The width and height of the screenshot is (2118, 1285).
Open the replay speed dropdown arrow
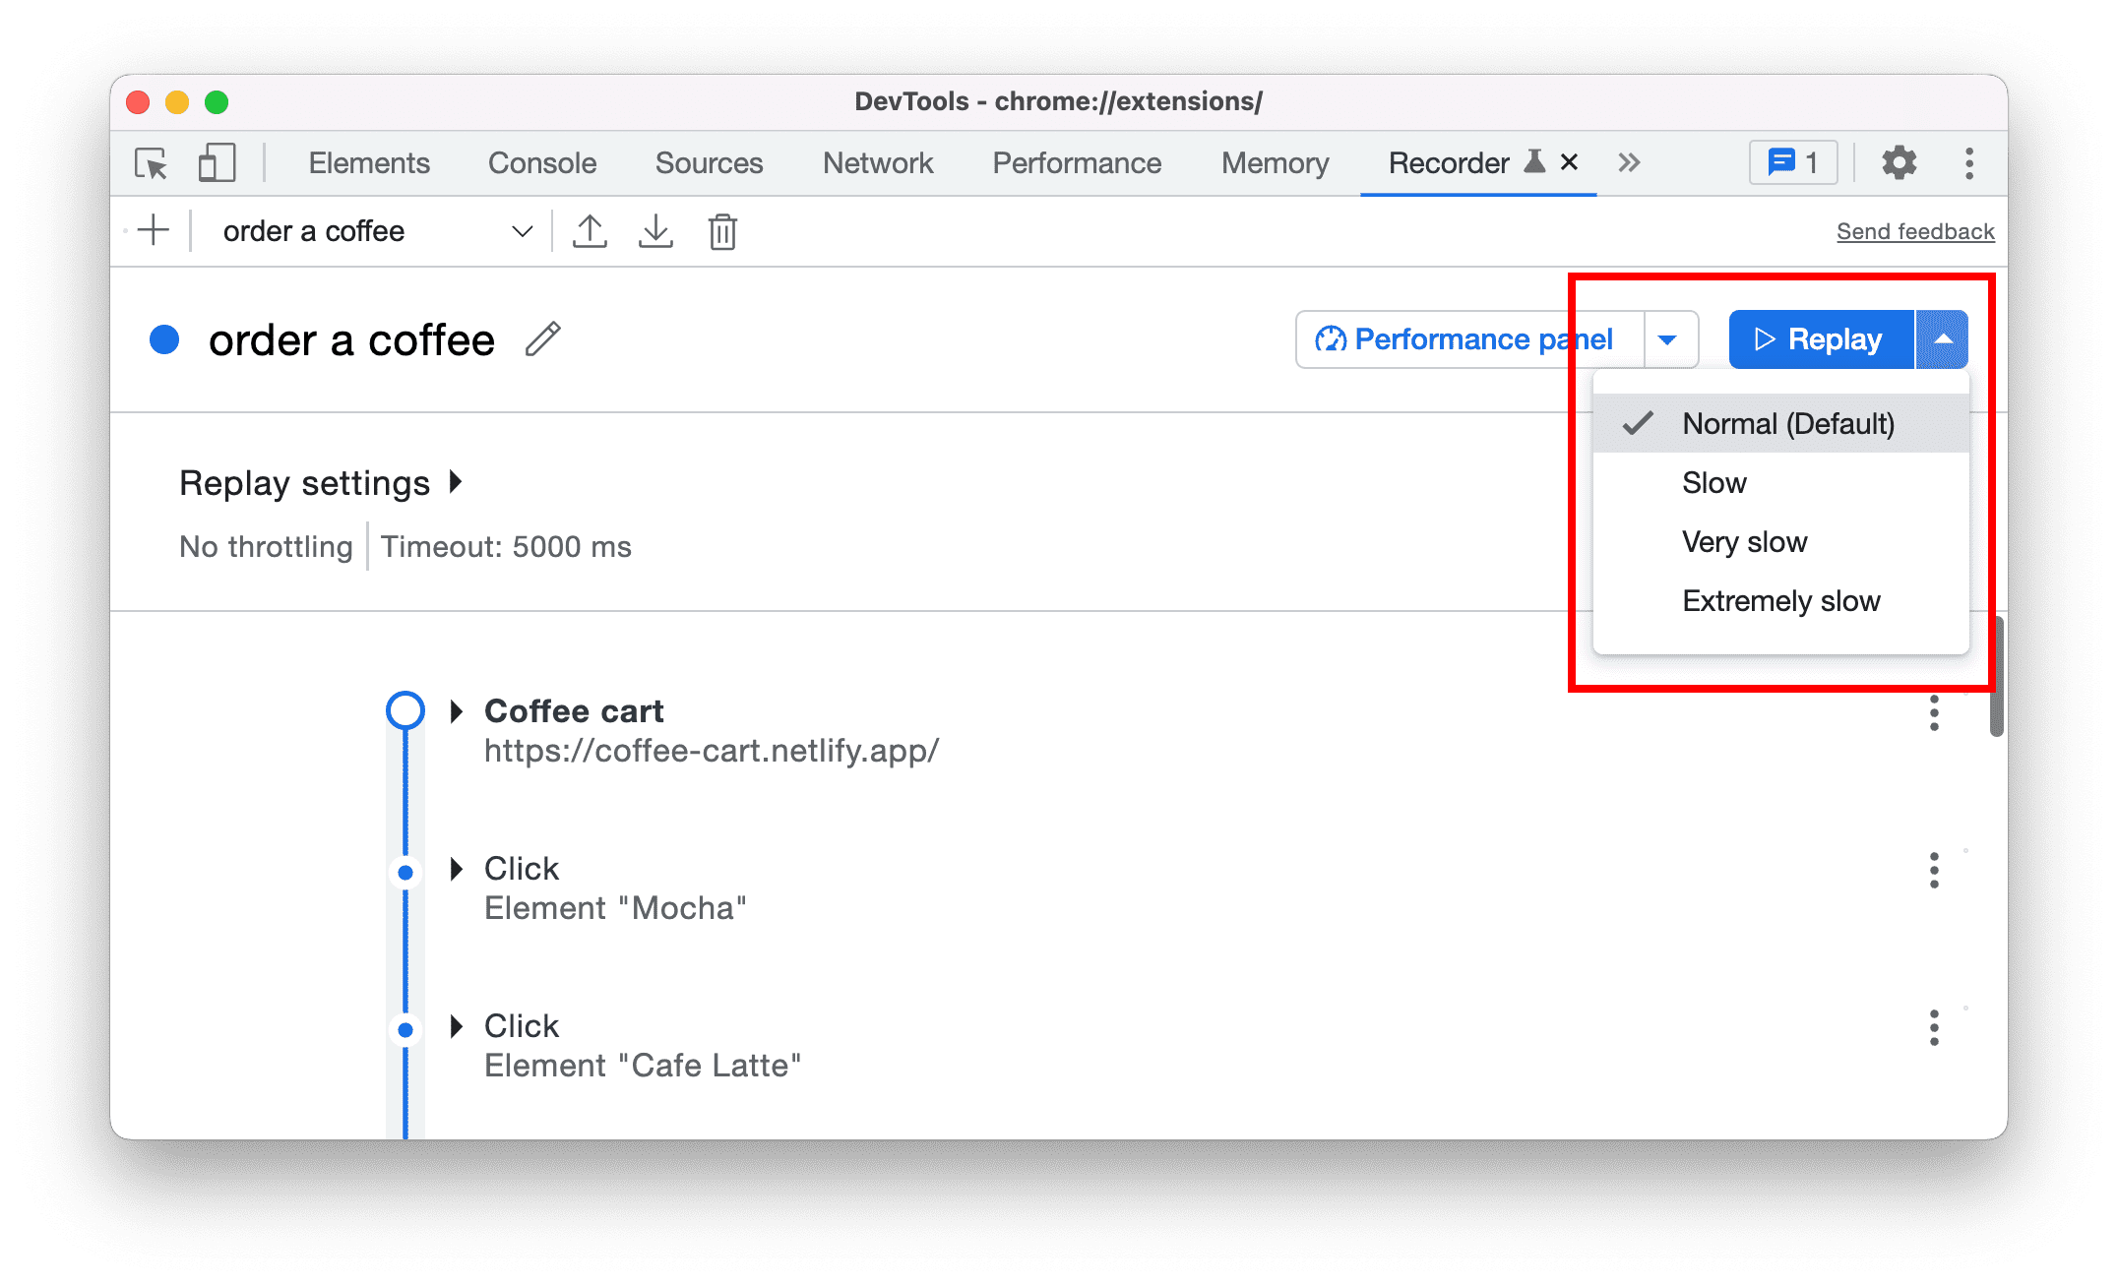tap(1944, 337)
